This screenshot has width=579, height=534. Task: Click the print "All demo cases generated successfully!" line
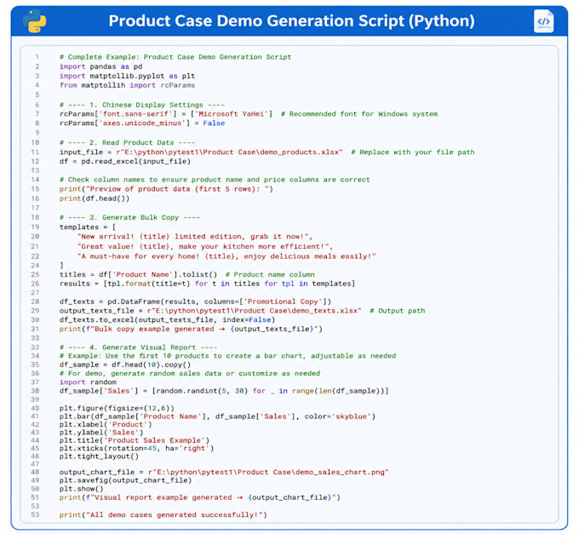click(163, 514)
